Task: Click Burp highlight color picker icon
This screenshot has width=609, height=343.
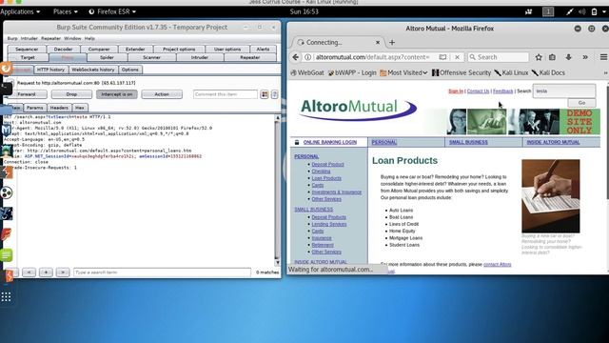Action: (265, 94)
